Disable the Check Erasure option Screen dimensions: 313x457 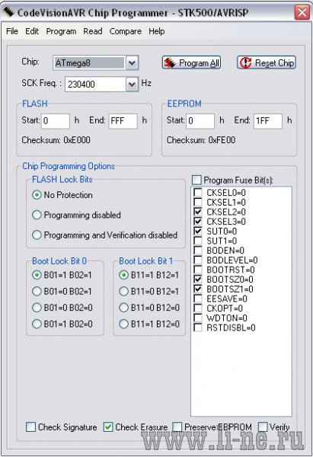coord(108,427)
